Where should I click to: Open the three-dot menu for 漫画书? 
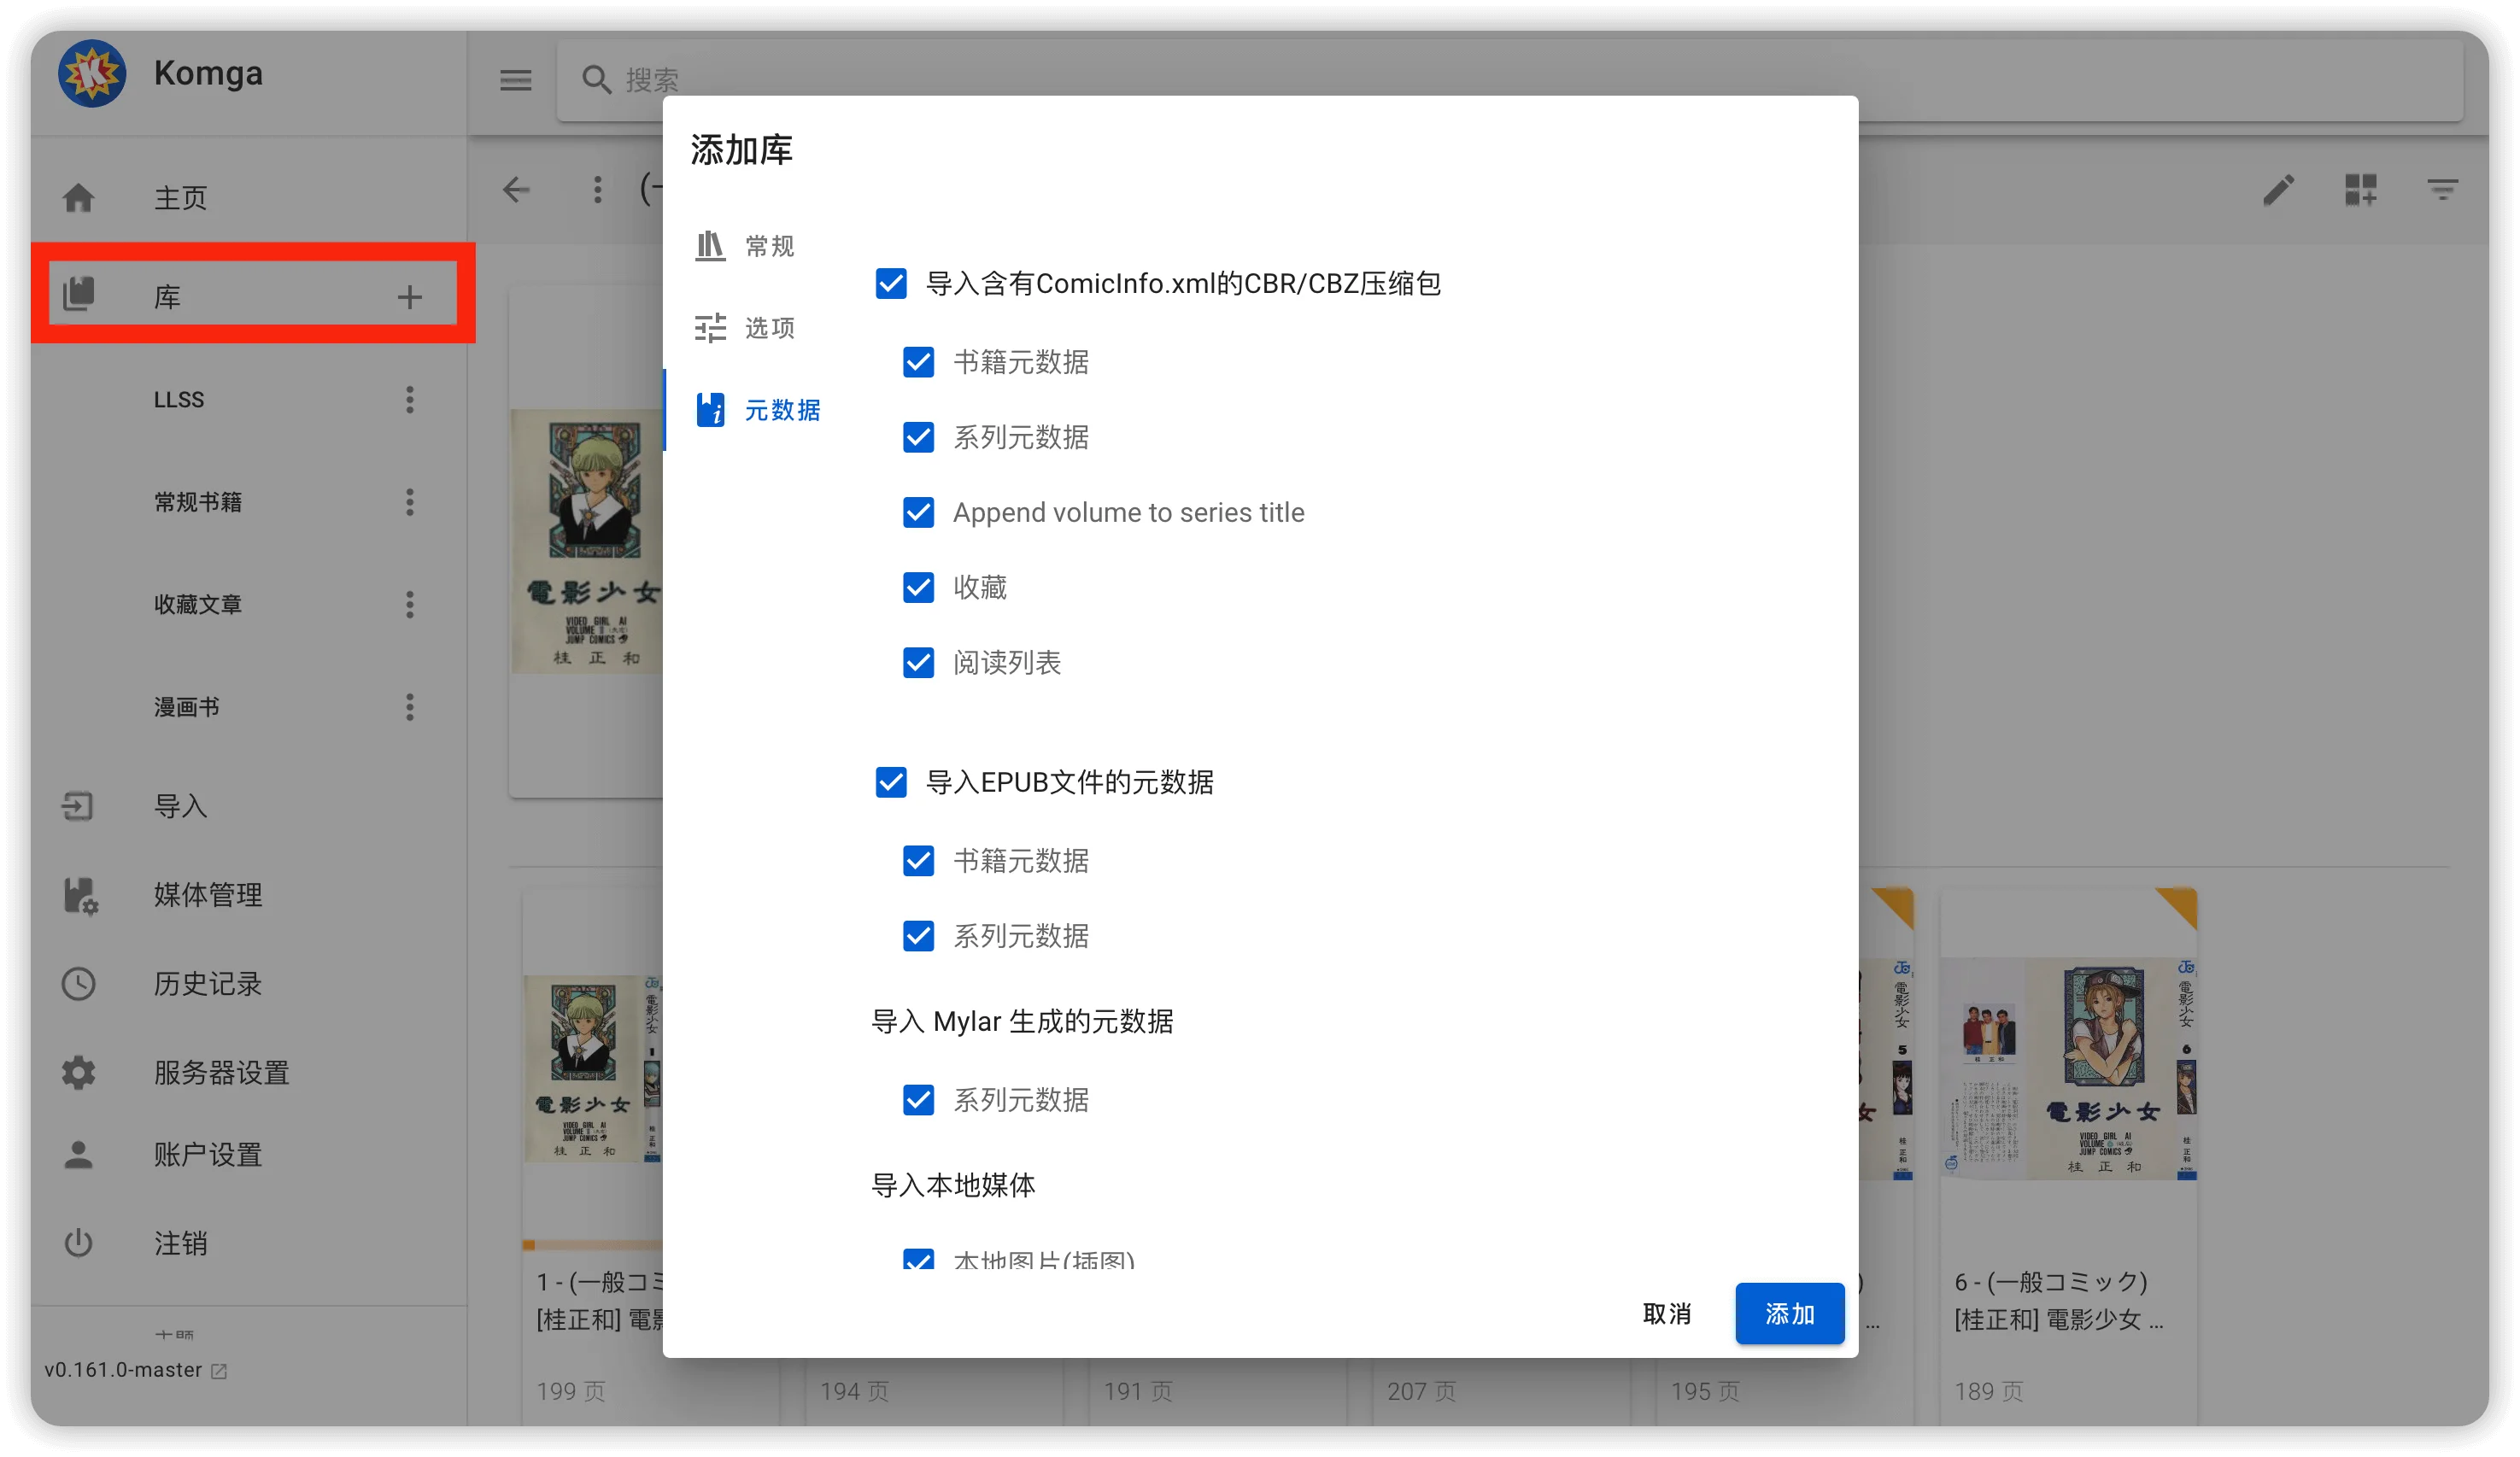click(x=409, y=707)
